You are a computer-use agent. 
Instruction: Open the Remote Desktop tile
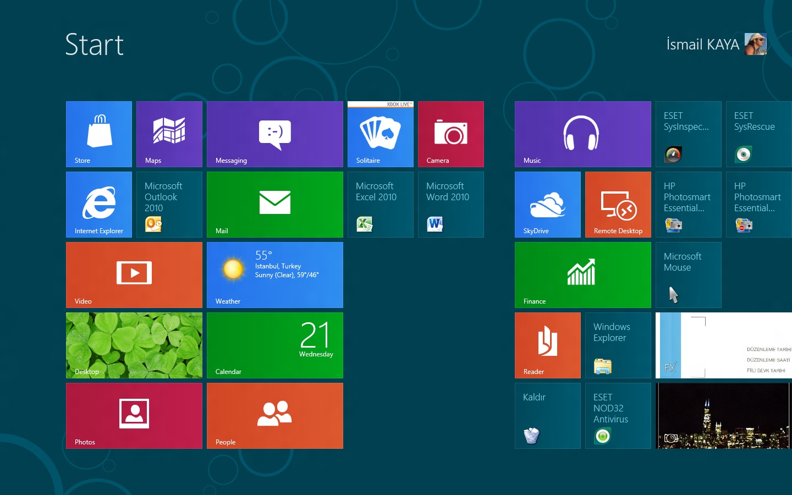tap(618, 205)
